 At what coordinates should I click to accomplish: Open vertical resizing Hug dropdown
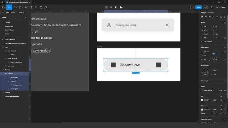coord(216,34)
